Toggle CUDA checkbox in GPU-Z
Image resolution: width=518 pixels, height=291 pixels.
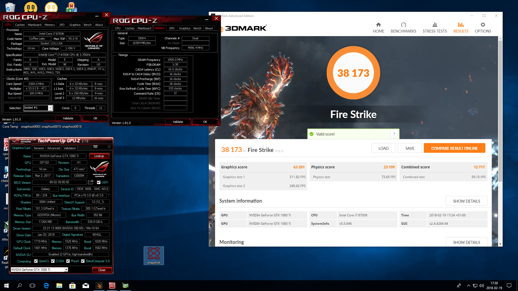(53, 261)
